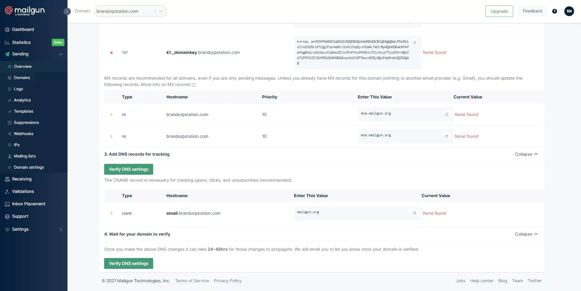Viewport: 581px width, 291px height.
Task: Click the Dashboard sidebar icon
Action: [x=7, y=29]
